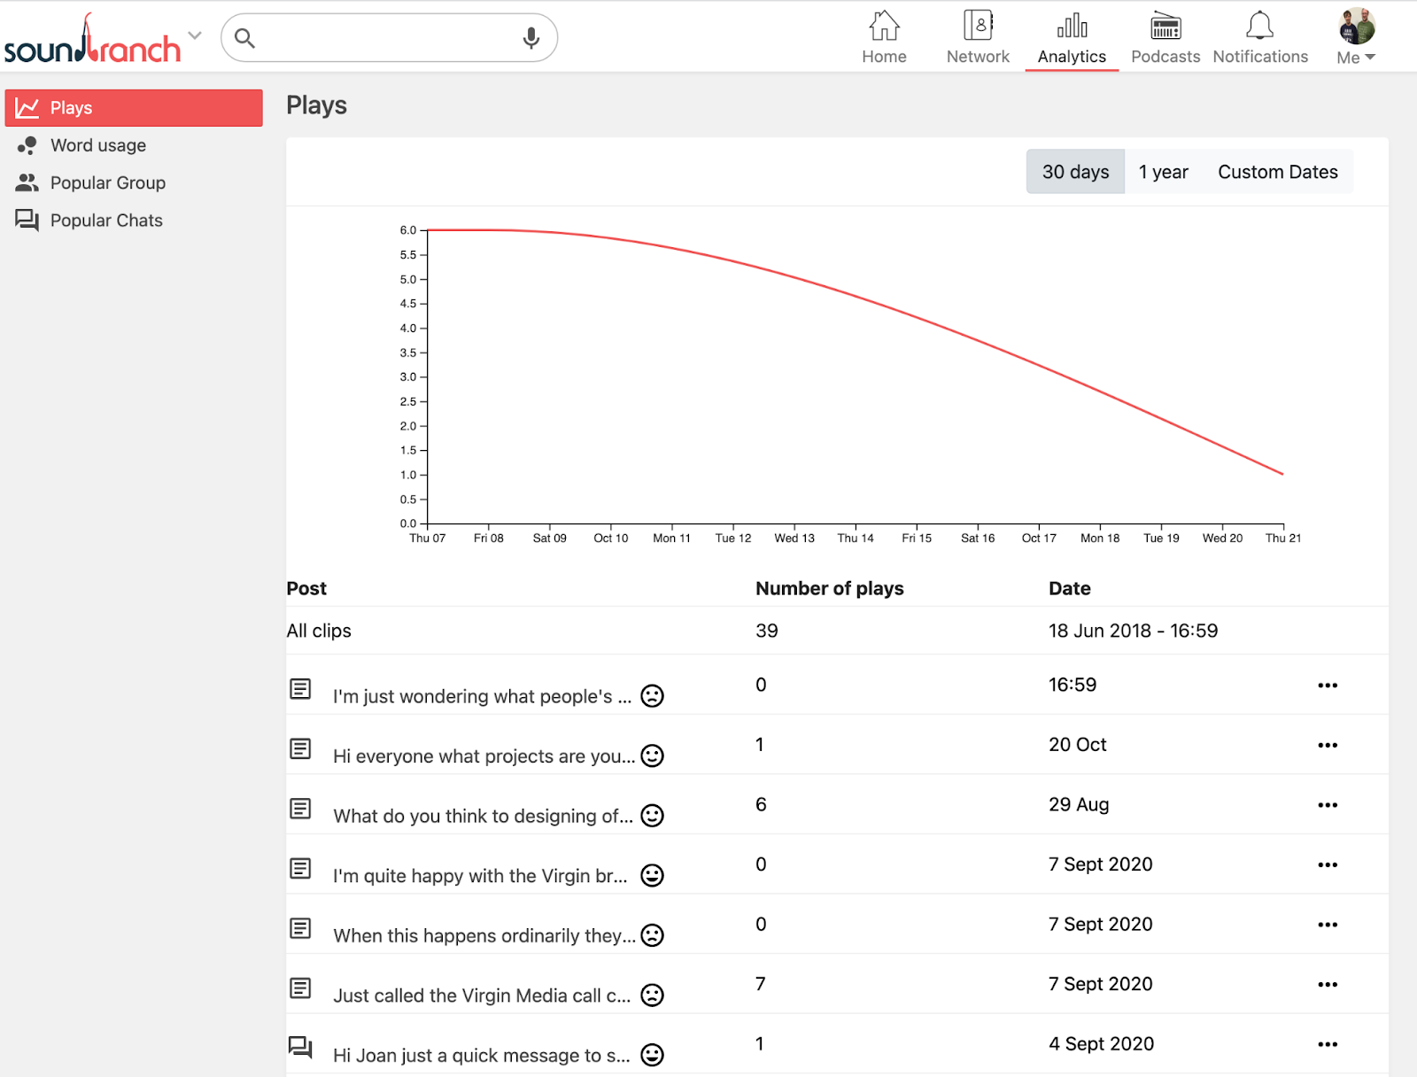Select the 30 days range

pos(1075,172)
